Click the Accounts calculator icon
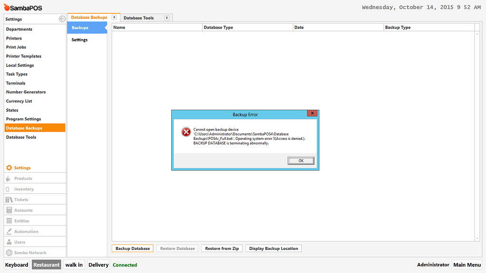This screenshot has width=486, height=273. click(x=9, y=210)
